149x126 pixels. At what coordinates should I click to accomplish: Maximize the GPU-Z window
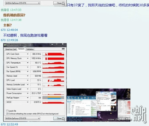[x=57, y=44]
